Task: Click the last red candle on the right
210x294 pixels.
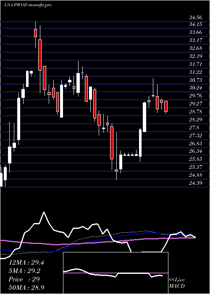Action: pyautogui.click(x=166, y=106)
